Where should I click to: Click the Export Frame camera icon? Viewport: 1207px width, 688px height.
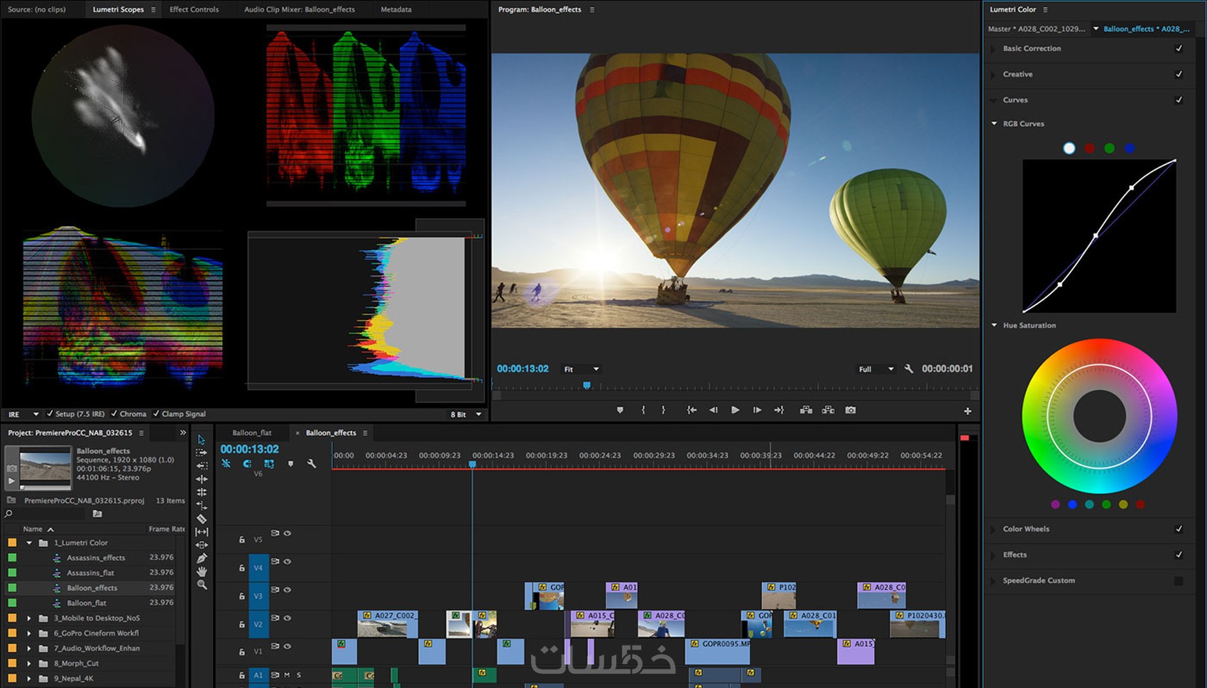850,410
